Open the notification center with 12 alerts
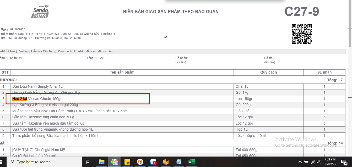Image resolution: width=352 pixels, height=167 pixels. [x=344, y=162]
